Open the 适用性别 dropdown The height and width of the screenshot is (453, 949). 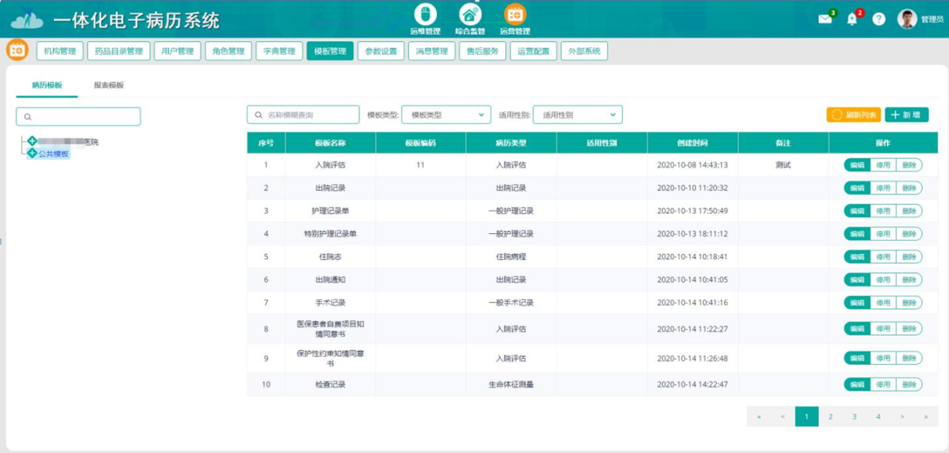[577, 115]
